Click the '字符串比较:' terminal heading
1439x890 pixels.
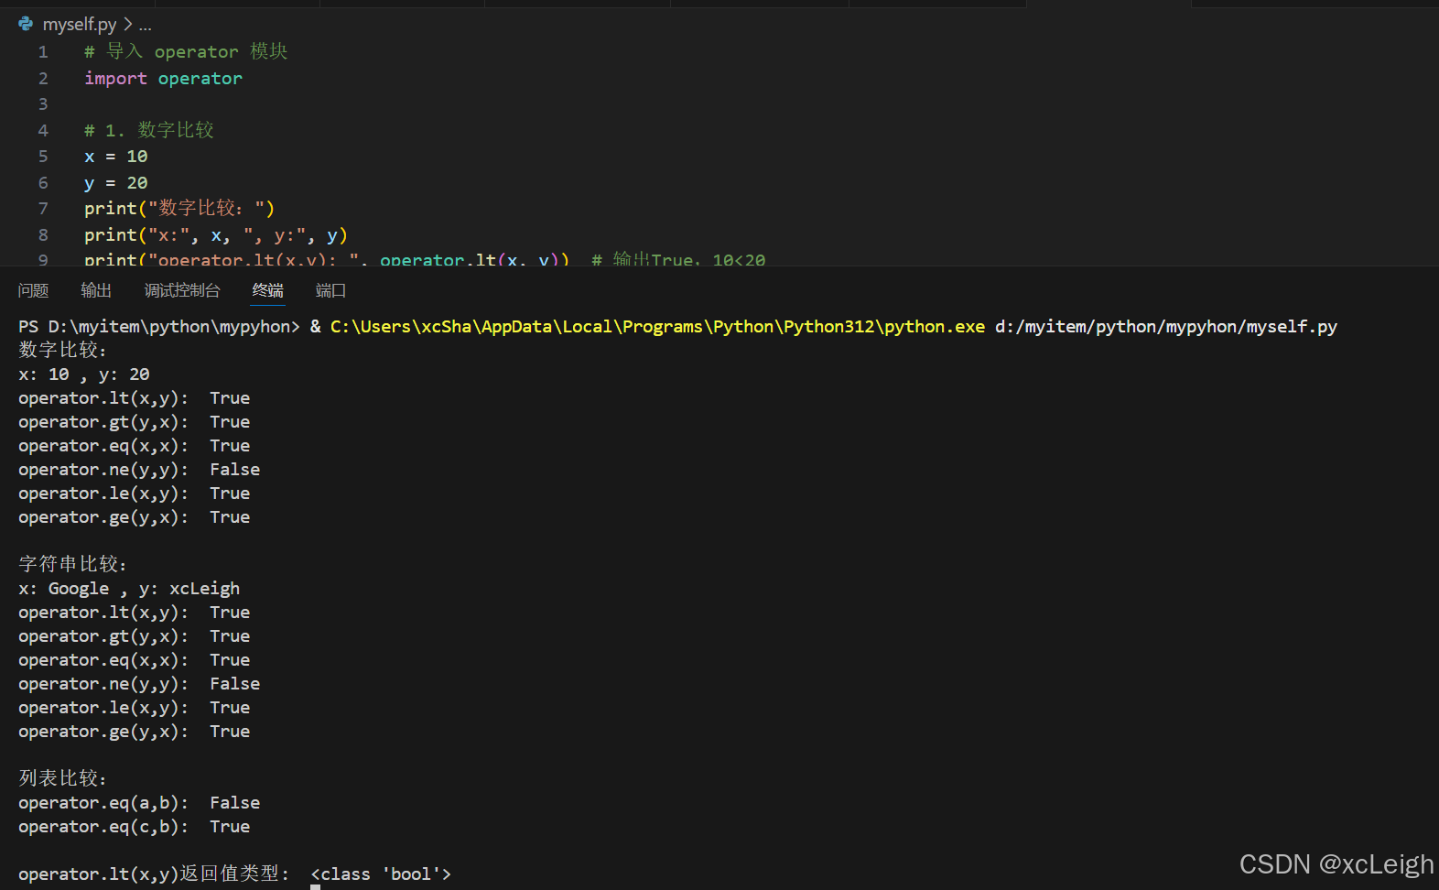[72, 564]
